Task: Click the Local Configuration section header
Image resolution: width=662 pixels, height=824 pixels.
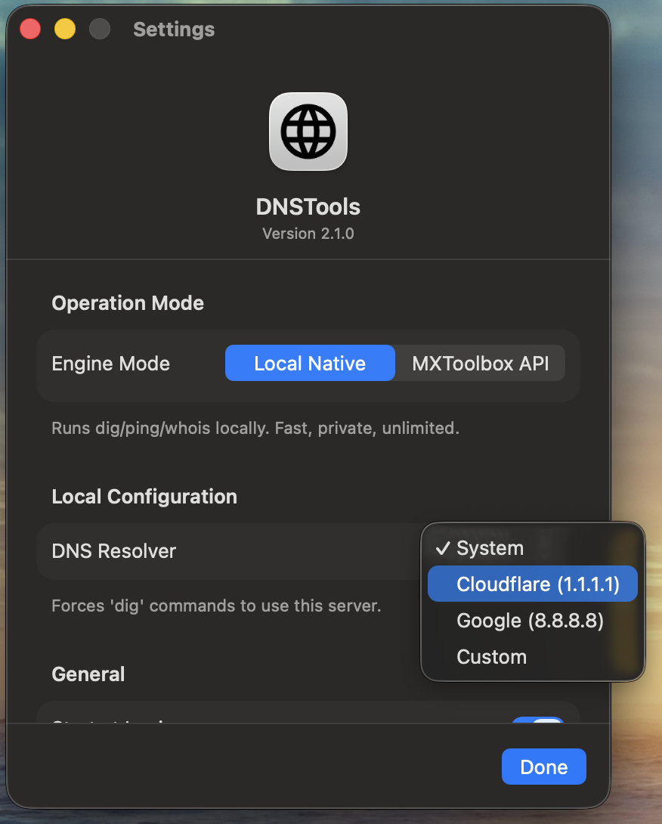Action: (x=144, y=496)
